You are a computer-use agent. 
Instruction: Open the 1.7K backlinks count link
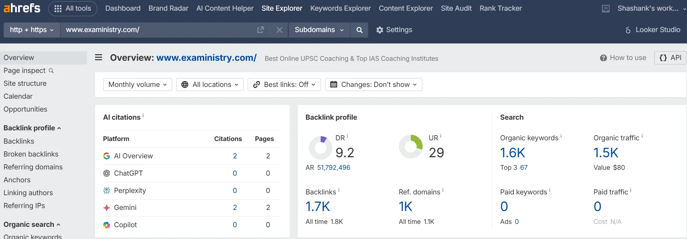coord(318,207)
